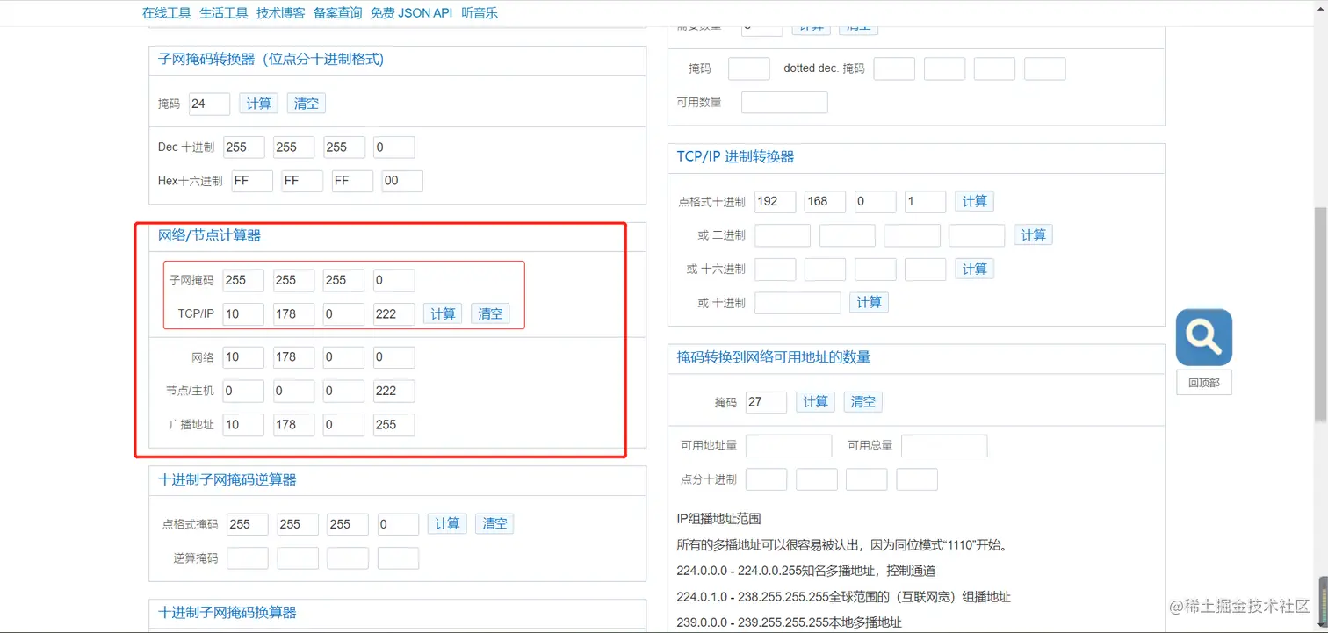Click the 可用地址量 output field
1328x633 pixels.
(789, 446)
